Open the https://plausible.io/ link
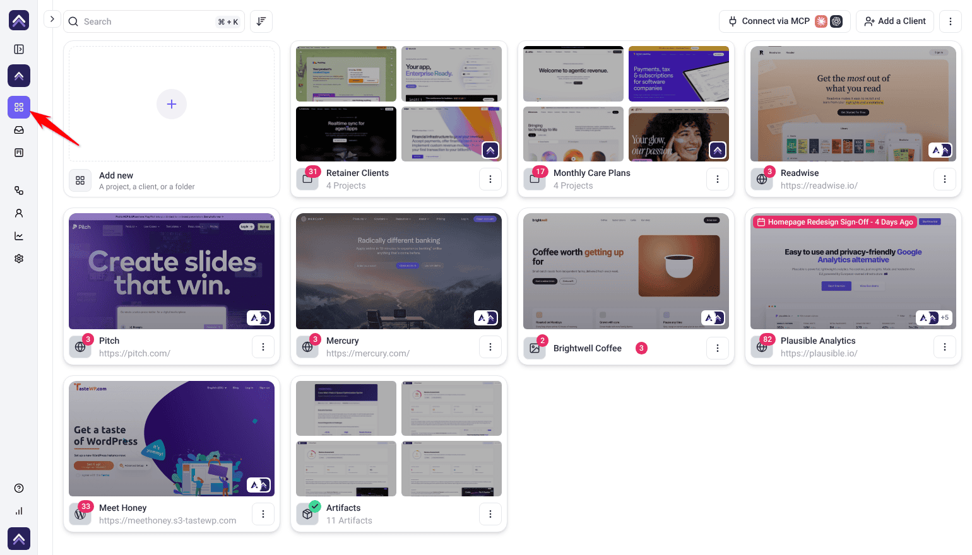Viewport: 972px width, 555px height. click(819, 353)
